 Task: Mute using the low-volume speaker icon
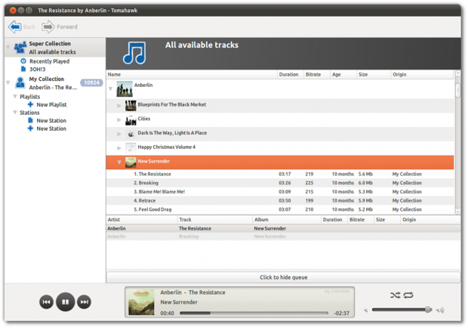tap(366, 311)
